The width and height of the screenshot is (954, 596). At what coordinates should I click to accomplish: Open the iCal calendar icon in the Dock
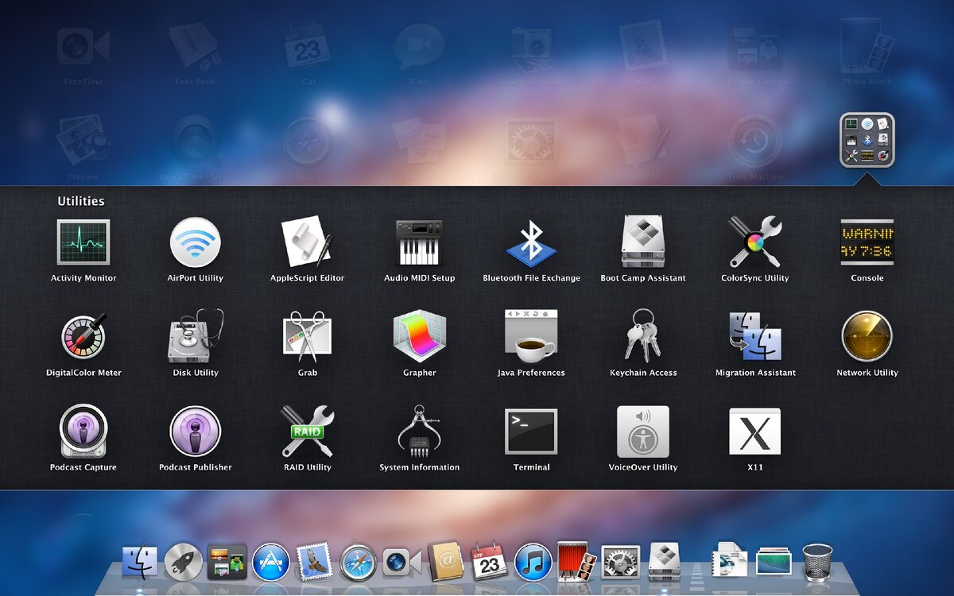click(x=489, y=561)
